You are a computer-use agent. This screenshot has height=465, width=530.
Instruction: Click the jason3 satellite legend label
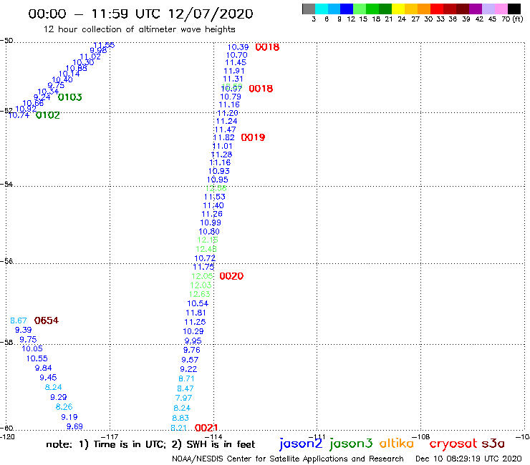pyautogui.click(x=351, y=444)
